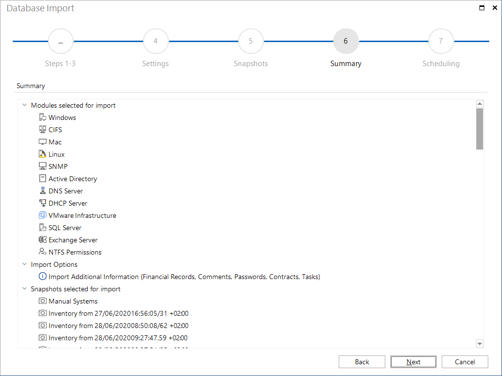Click camera icon for inventory 28/06/2020 09:27

click(x=43, y=338)
